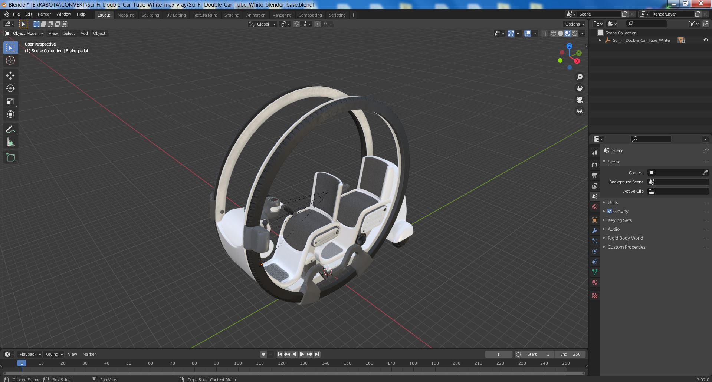712x382 pixels.
Task: Switch to wireframe shading
Action: (554, 33)
